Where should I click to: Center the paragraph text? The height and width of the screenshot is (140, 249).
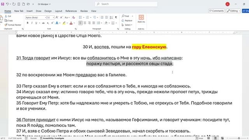coord(85,23)
